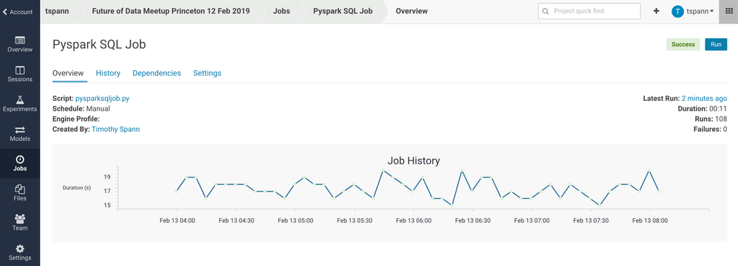The height and width of the screenshot is (266, 738).
Task: Click the first data point in chart
Action: click(x=177, y=191)
